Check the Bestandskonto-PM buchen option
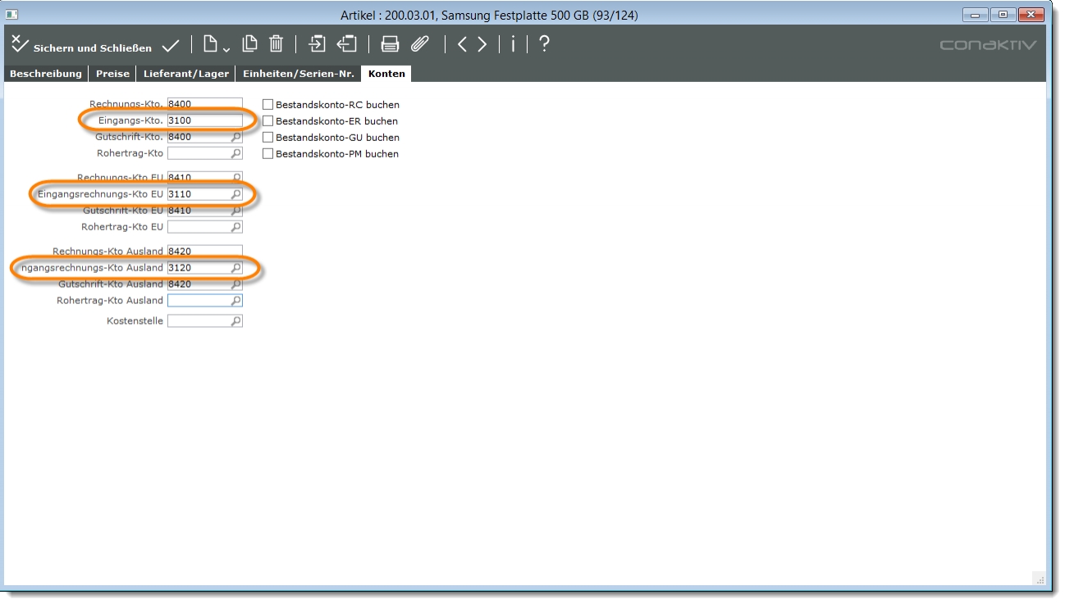1065x604 pixels. pyautogui.click(x=267, y=154)
